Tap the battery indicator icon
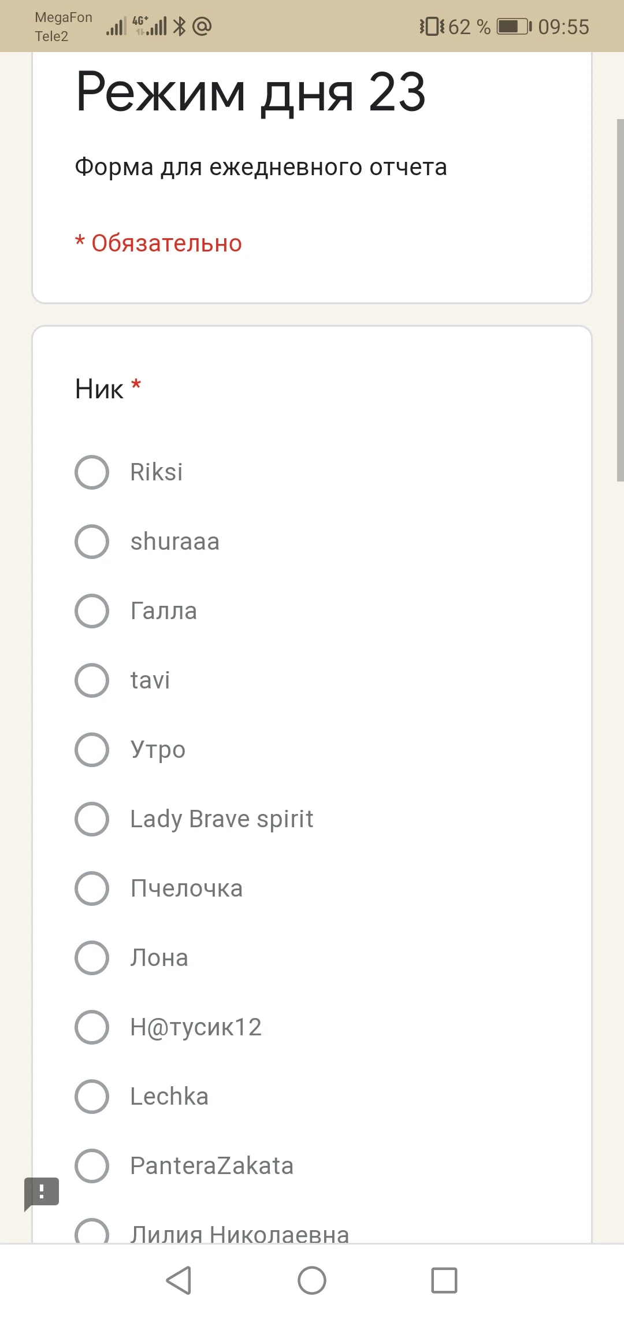 (514, 27)
